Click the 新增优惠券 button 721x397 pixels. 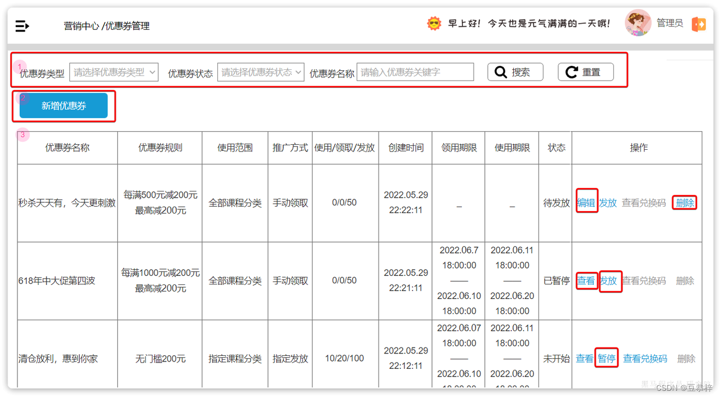click(64, 106)
